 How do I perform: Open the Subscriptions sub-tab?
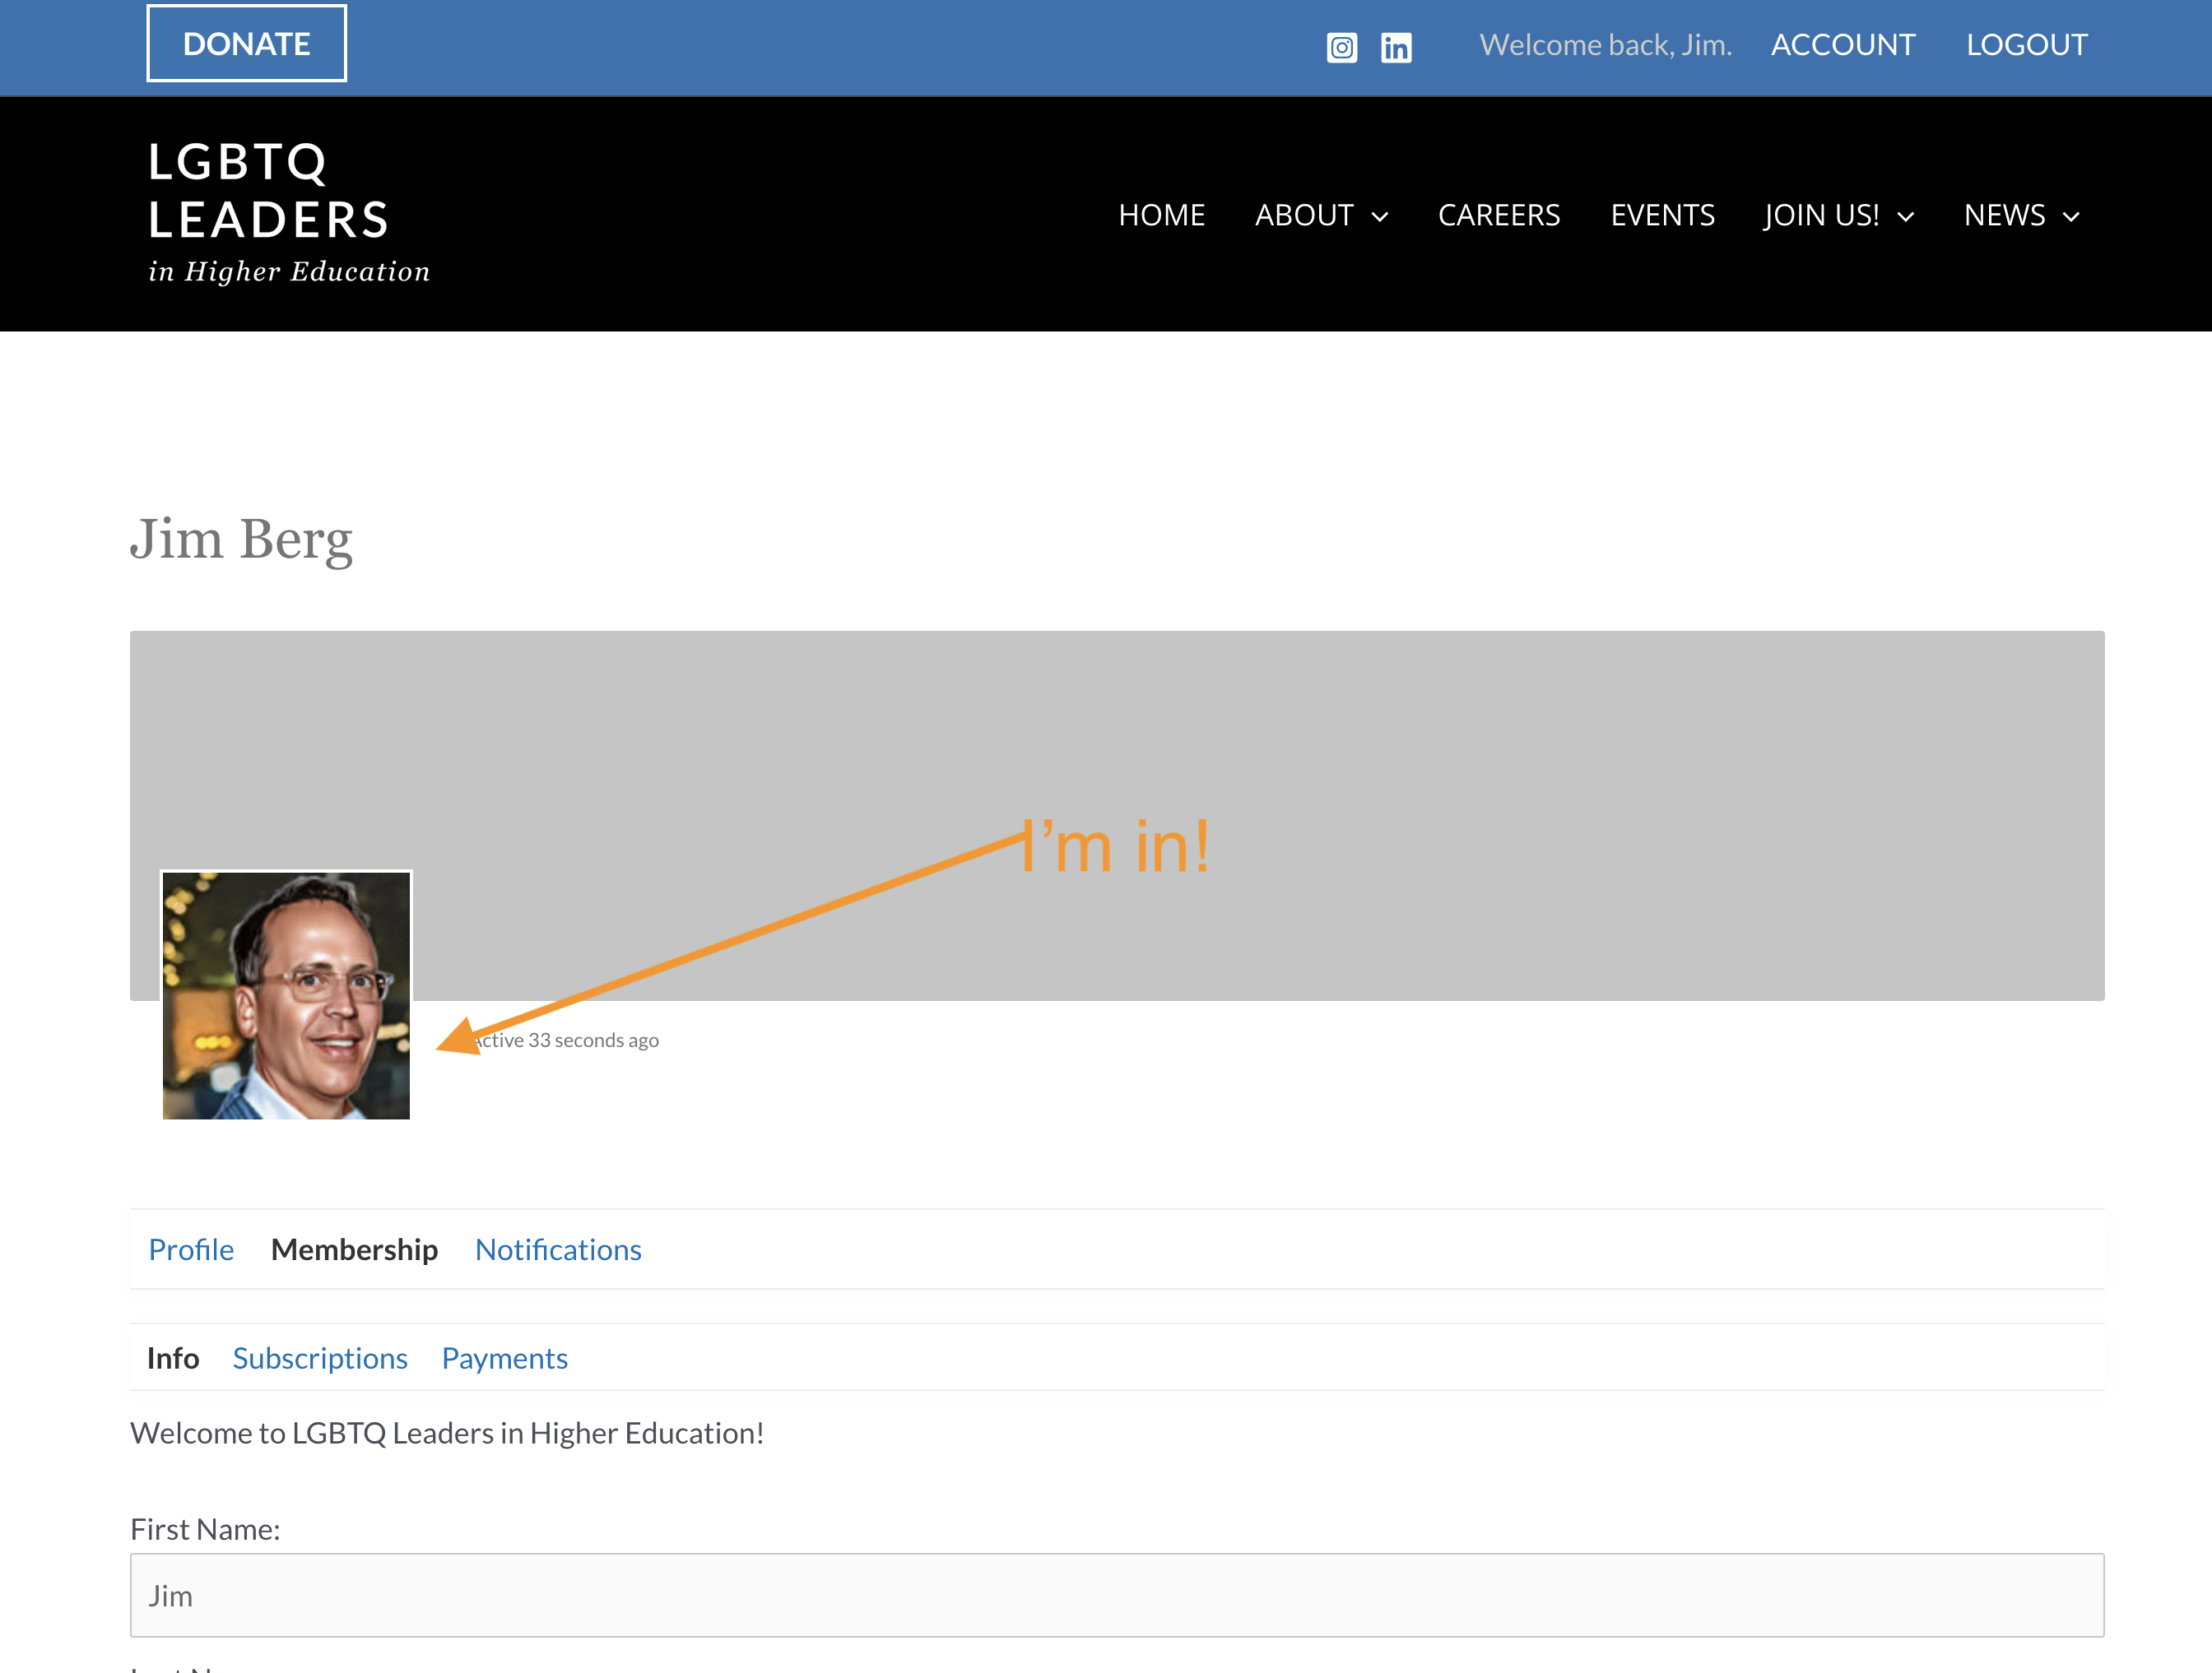320,1358
